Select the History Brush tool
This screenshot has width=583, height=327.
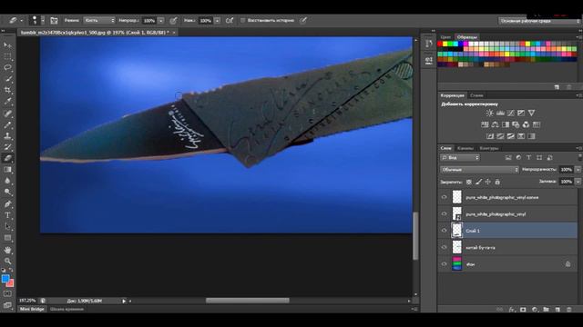point(7,147)
